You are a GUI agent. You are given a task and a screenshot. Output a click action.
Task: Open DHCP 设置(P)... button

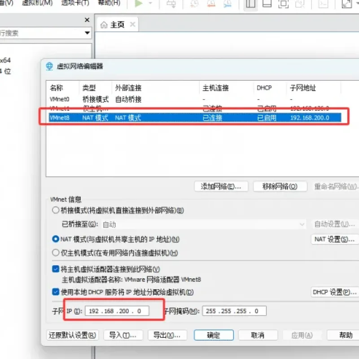pos(335,292)
